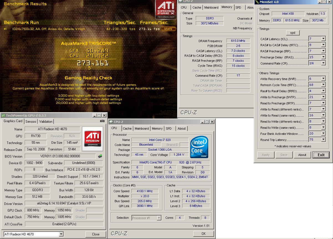The height and width of the screenshot is (239, 333).
Task: Open the Processor #1 selection dropdown in CPU-Z
Action: 159,218
